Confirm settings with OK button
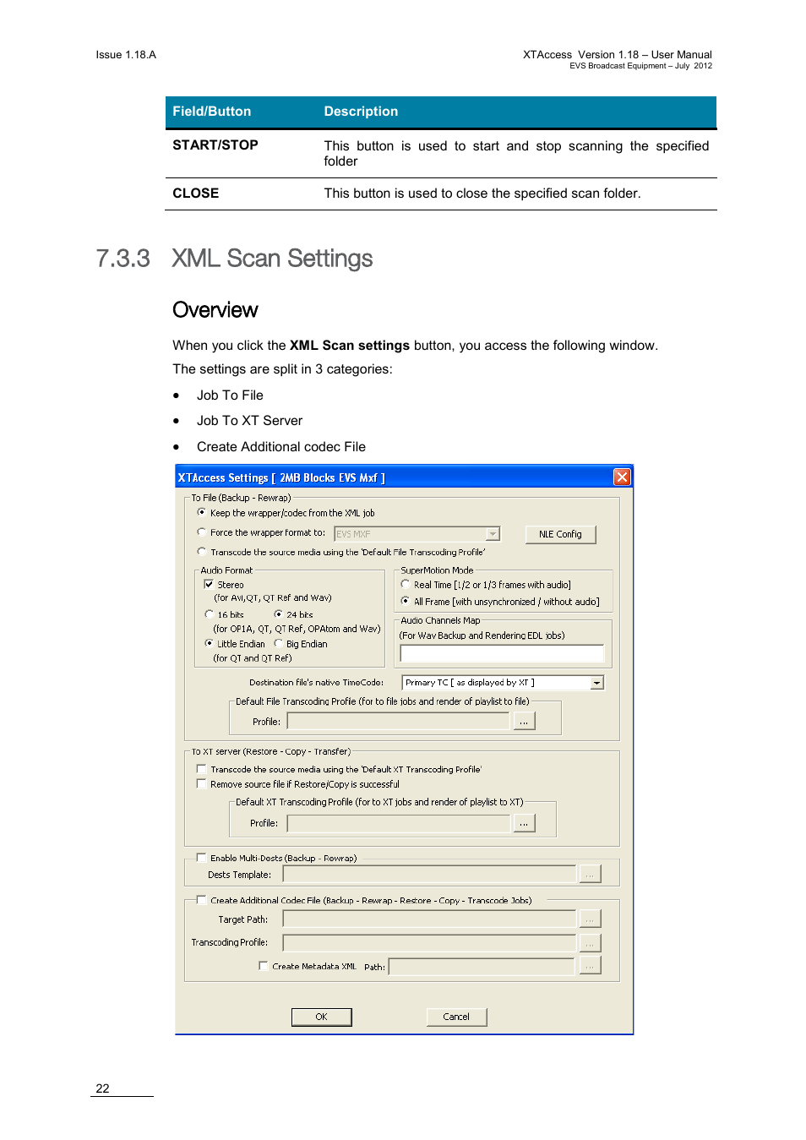 (x=321, y=1017)
